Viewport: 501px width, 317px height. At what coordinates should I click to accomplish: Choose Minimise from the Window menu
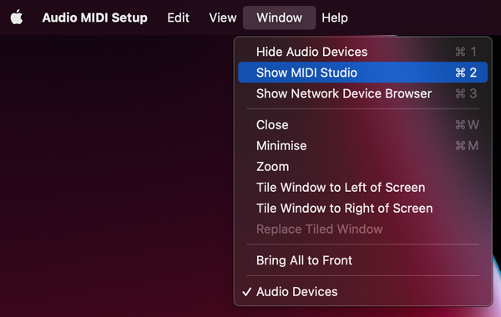362,146
